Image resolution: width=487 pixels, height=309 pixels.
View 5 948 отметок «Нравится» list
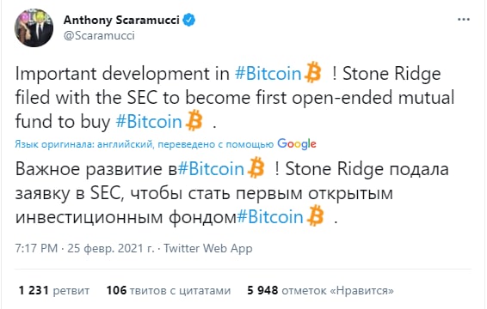pos(321,291)
